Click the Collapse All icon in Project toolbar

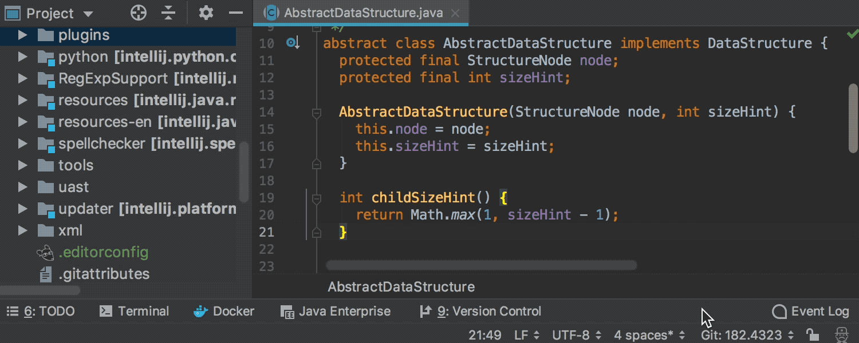tap(168, 13)
